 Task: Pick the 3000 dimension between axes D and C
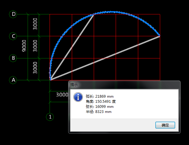pos(35,24)
